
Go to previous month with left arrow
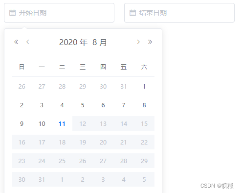[x=28, y=42]
